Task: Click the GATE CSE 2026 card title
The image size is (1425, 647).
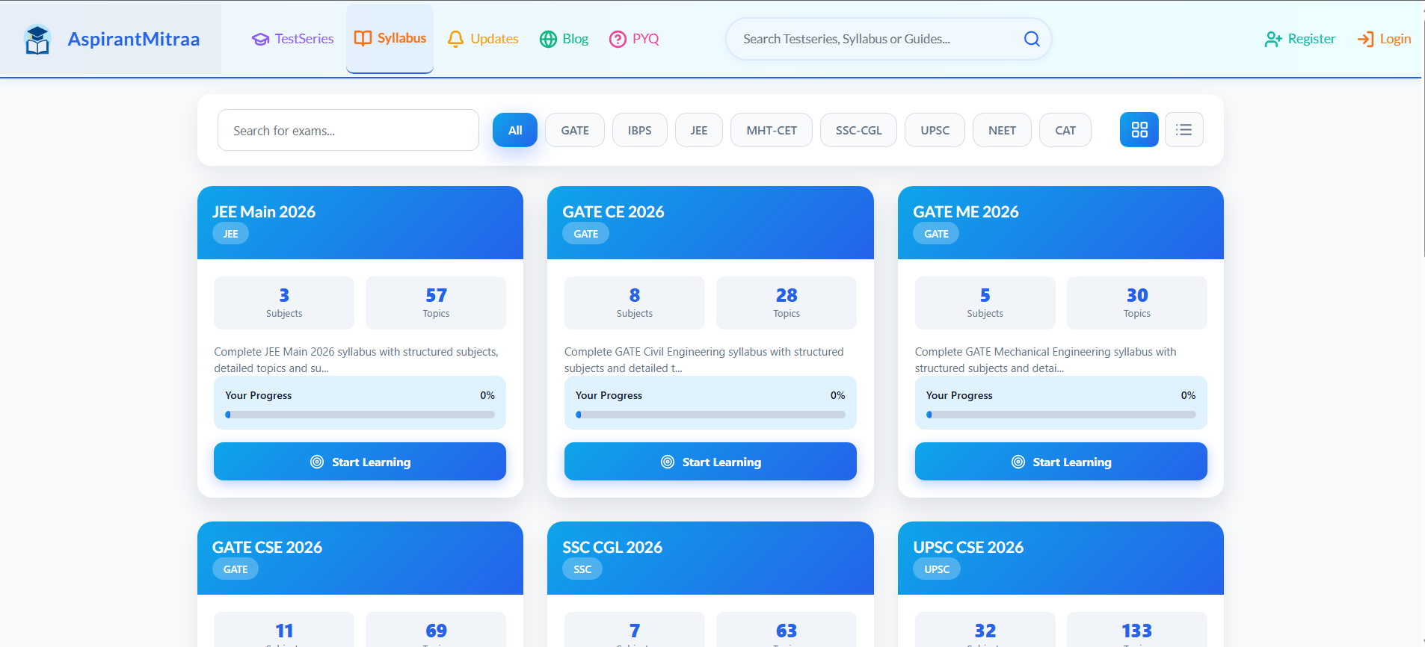Action: tap(267, 547)
